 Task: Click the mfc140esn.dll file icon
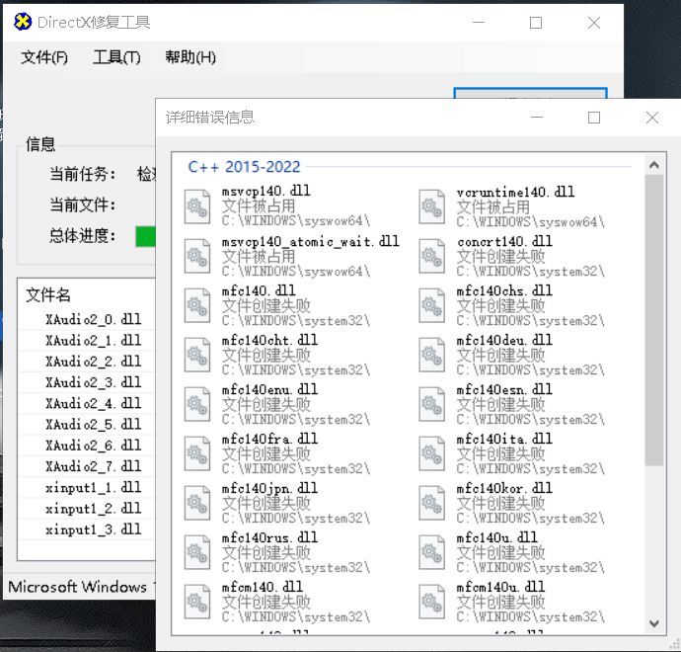[x=431, y=404]
